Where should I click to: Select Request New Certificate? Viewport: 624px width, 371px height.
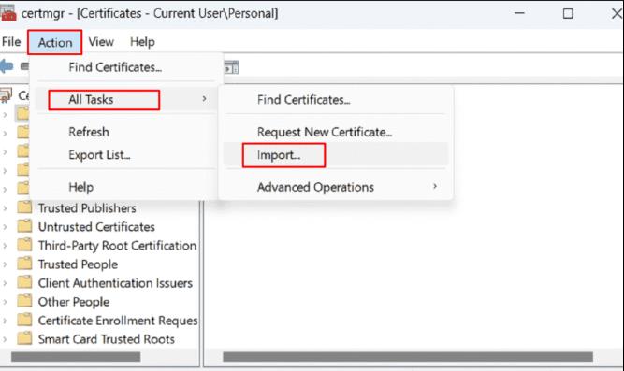(325, 132)
